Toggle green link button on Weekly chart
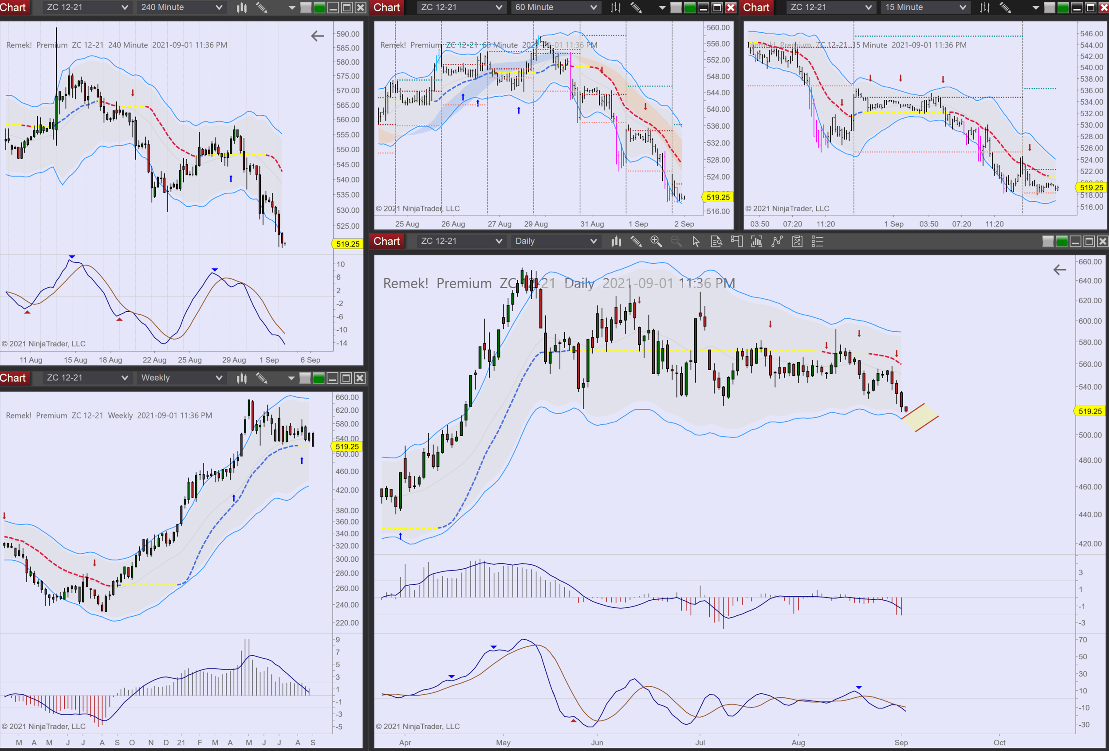This screenshot has width=1109, height=751. 319,378
